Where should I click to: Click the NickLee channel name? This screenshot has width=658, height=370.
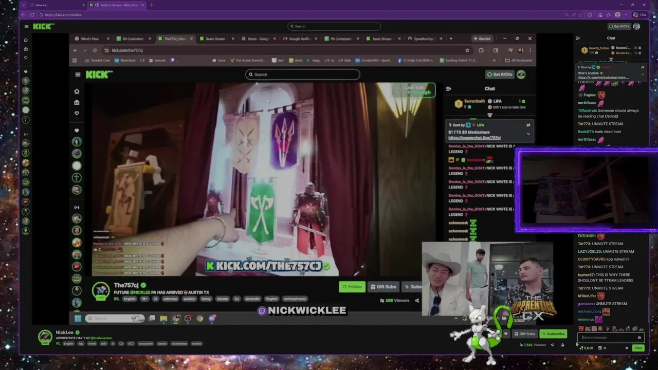coord(65,332)
